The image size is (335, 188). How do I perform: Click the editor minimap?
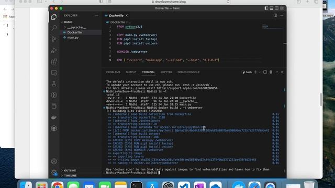coord(272,27)
